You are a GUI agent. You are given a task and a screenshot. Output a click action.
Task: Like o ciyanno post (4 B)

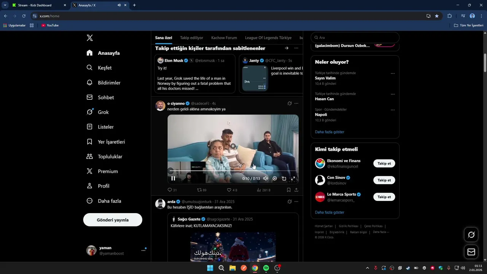(x=232, y=190)
